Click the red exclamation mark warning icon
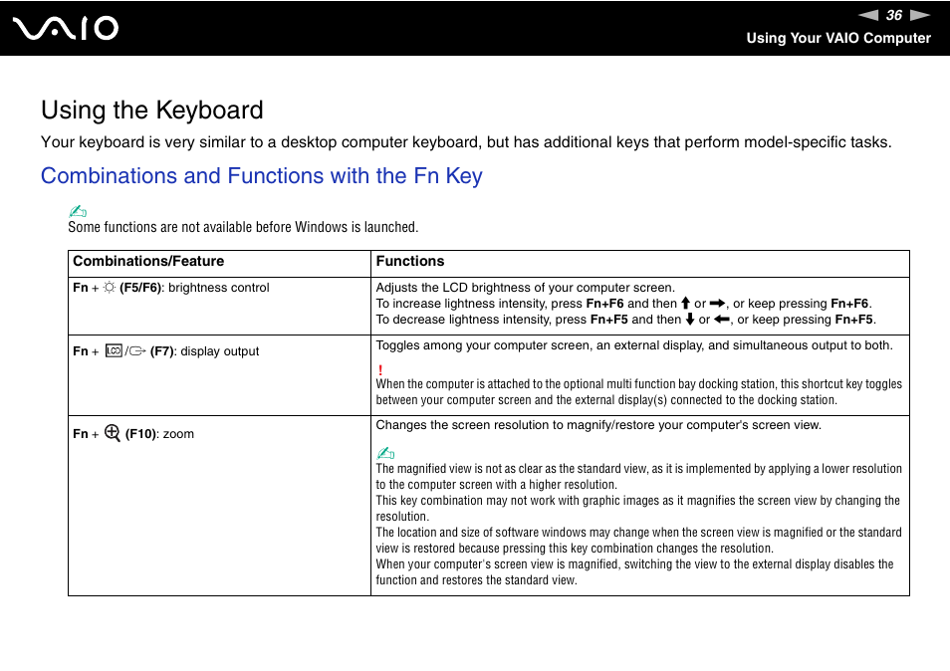Screen dimensions: 950x671 coord(379,370)
